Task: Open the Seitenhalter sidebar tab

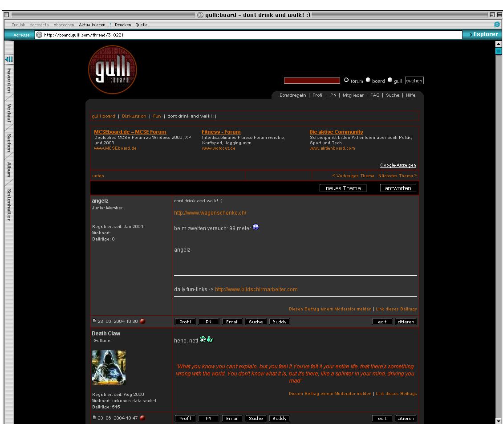Action: pos(9,205)
